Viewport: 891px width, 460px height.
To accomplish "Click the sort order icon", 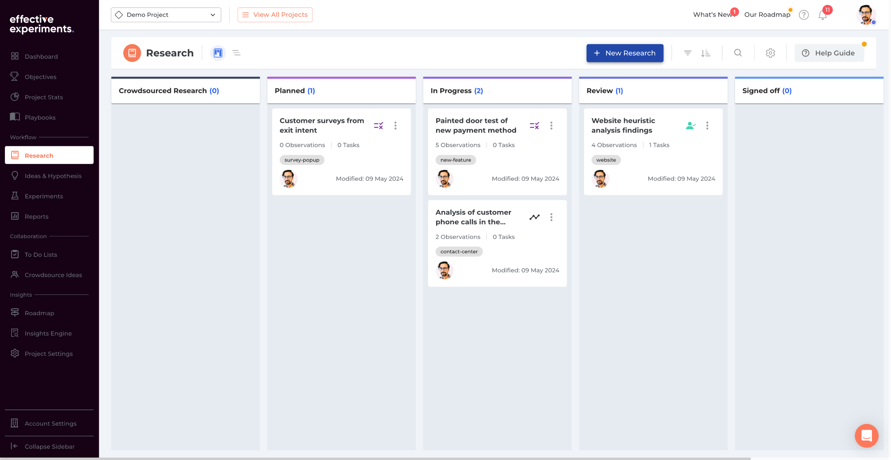I will pos(705,53).
